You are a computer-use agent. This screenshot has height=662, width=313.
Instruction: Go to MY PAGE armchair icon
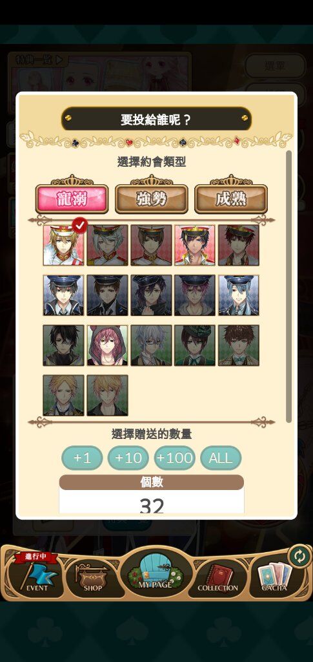(x=156, y=571)
